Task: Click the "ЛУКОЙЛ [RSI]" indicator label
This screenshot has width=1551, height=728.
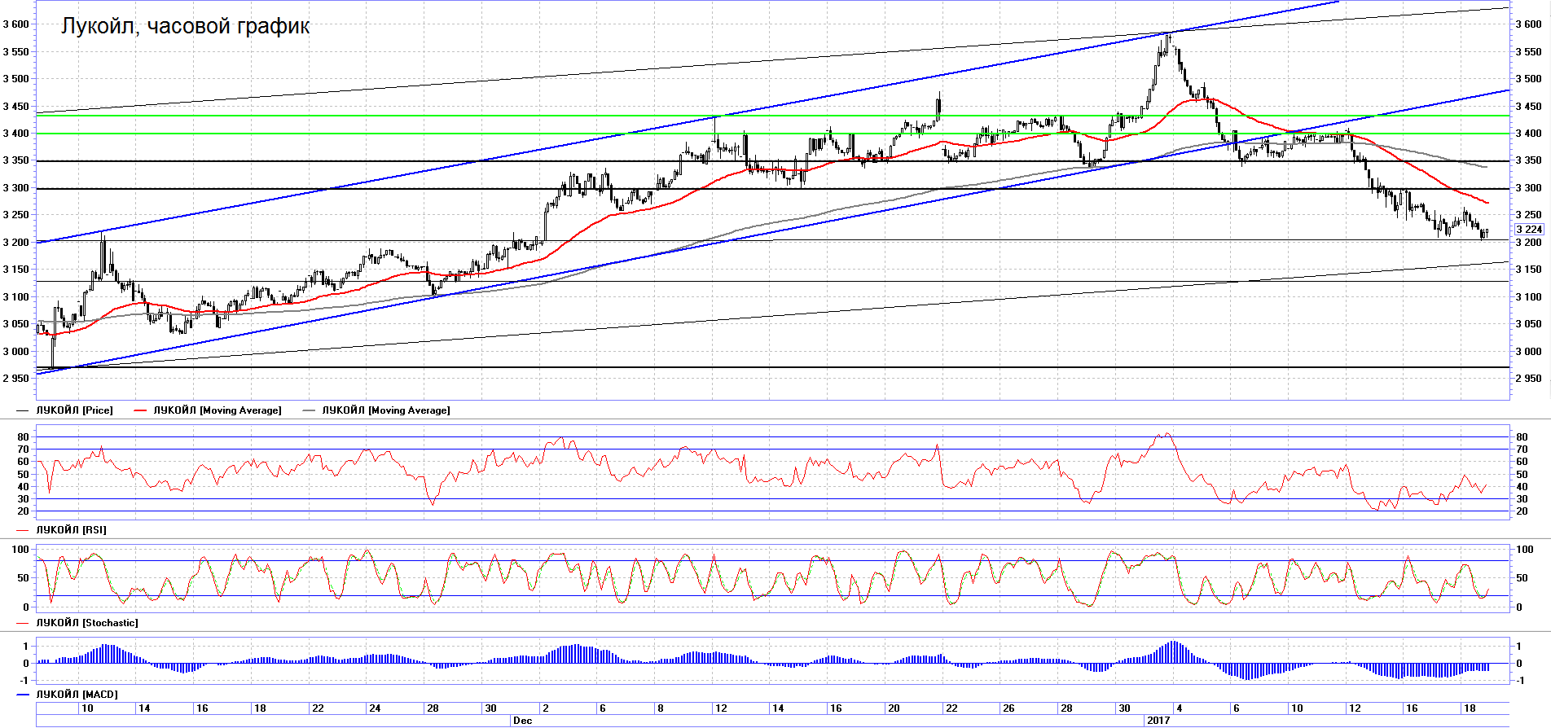Action: (71, 530)
